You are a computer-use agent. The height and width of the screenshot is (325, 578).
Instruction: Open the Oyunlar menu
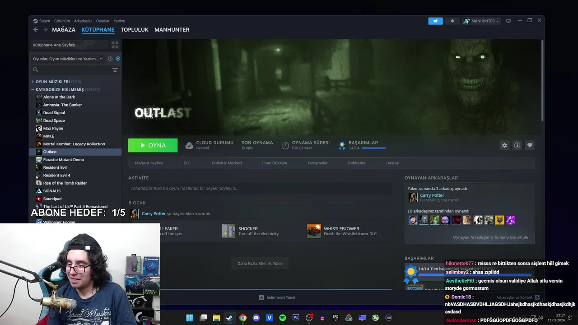coord(103,21)
